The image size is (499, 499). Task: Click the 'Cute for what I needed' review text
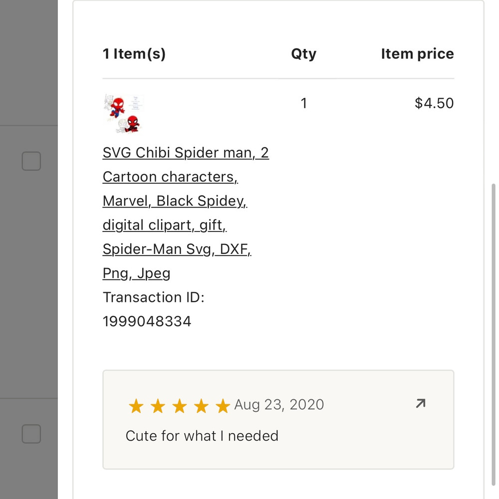click(202, 436)
